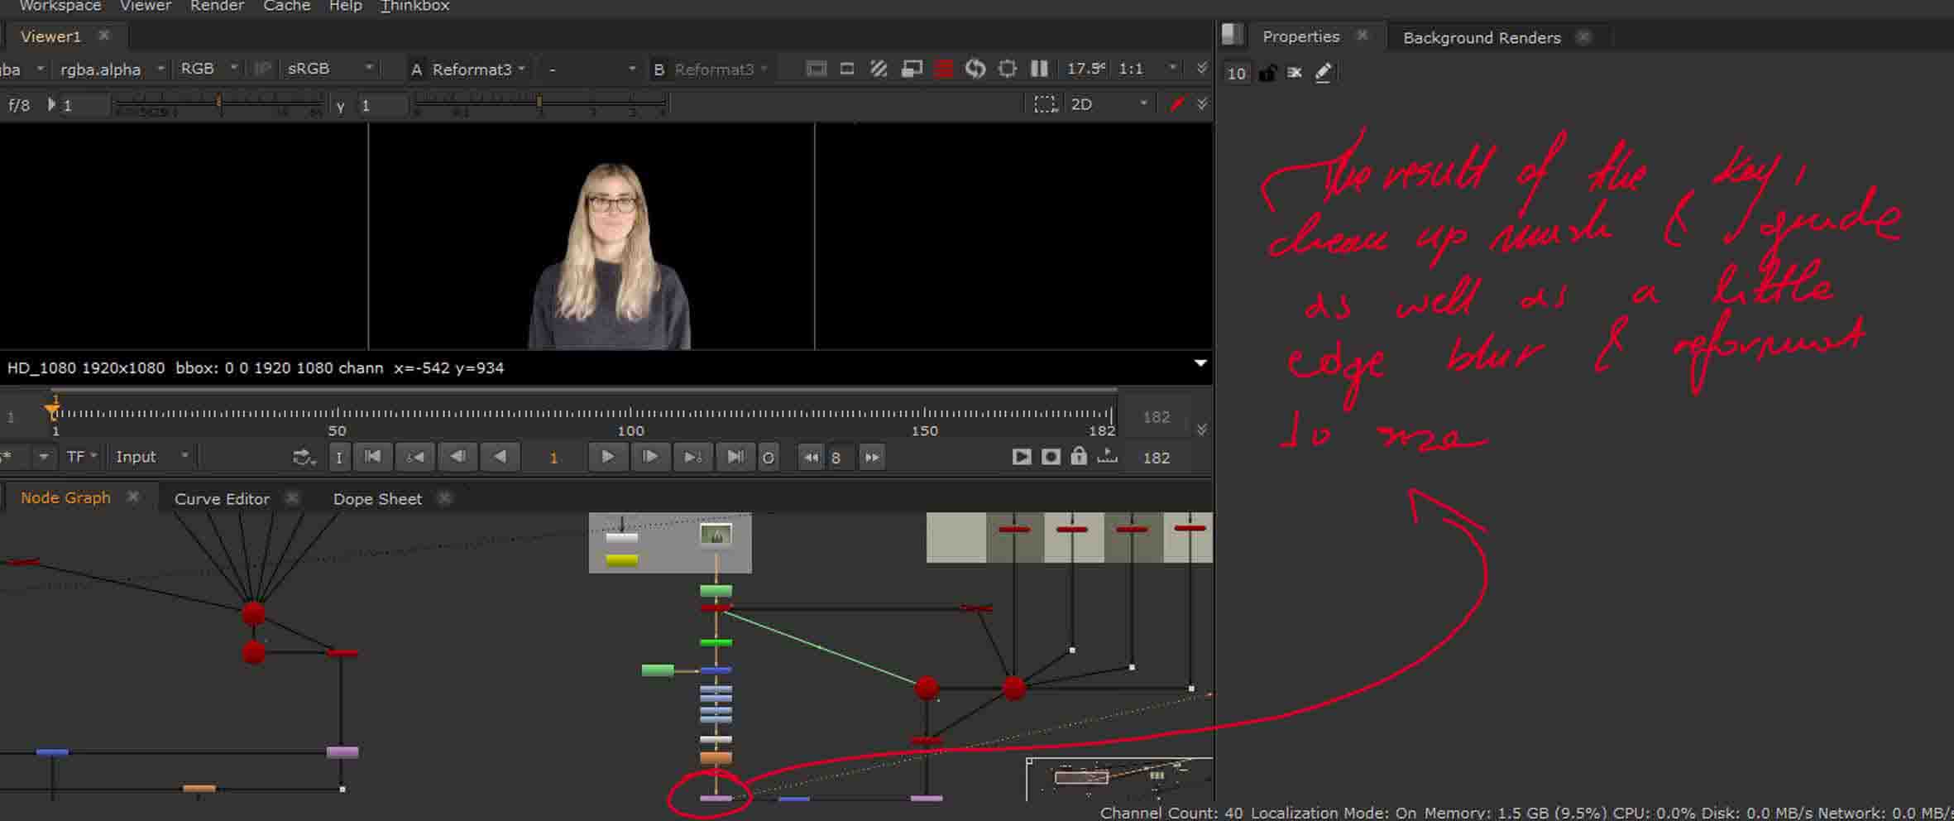Toggle the red striped skip-lines icon
Viewport: 1954px width, 821px height.
pos(943,69)
